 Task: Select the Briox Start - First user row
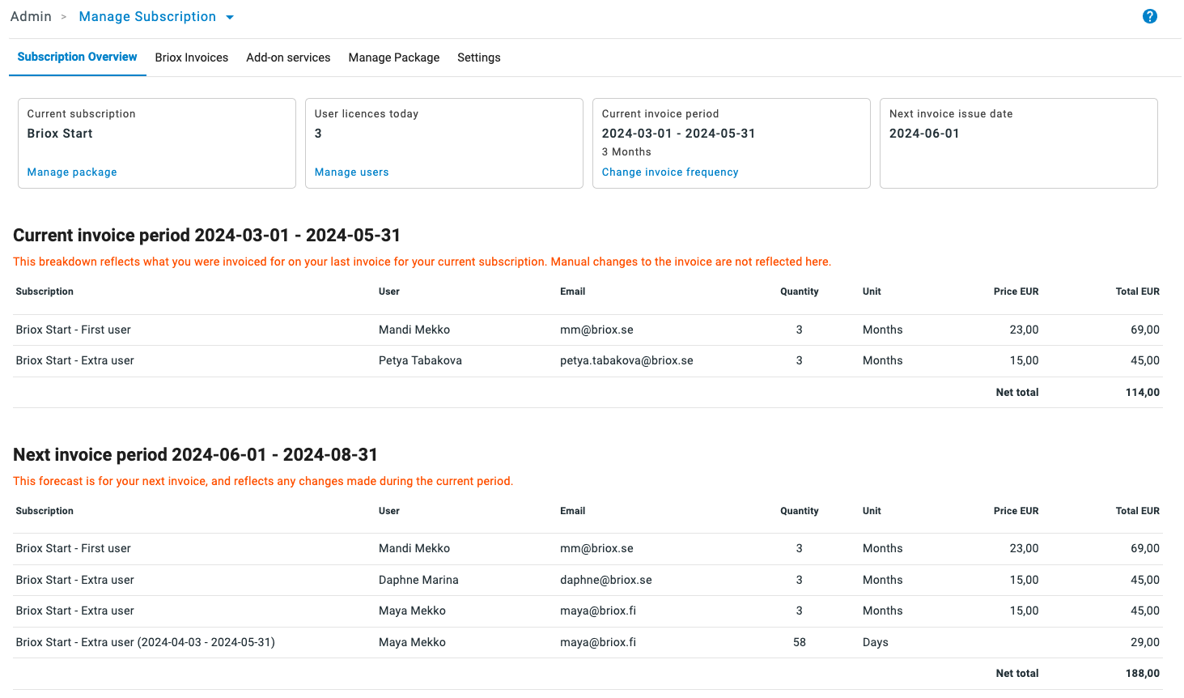(74, 330)
